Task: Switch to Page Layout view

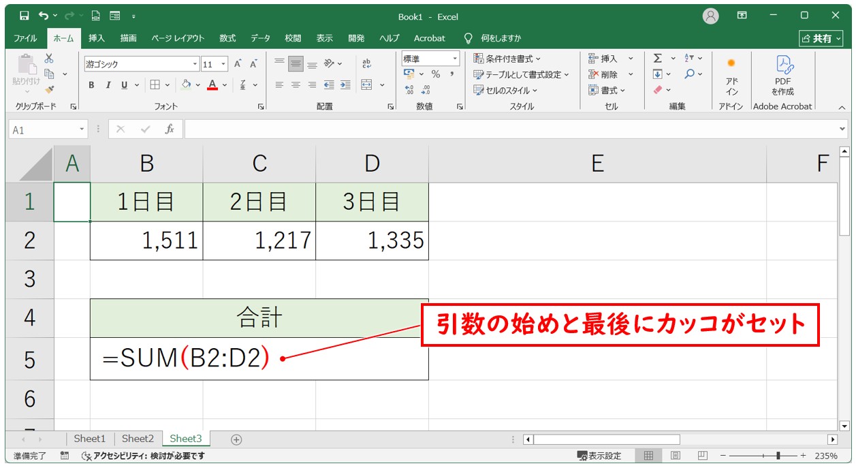Action: [x=675, y=456]
